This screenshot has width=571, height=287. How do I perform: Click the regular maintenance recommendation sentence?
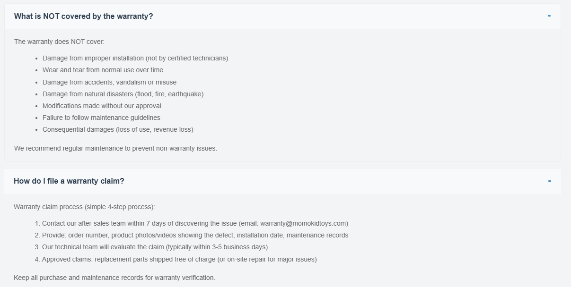pyautogui.click(x=115, y=149)
